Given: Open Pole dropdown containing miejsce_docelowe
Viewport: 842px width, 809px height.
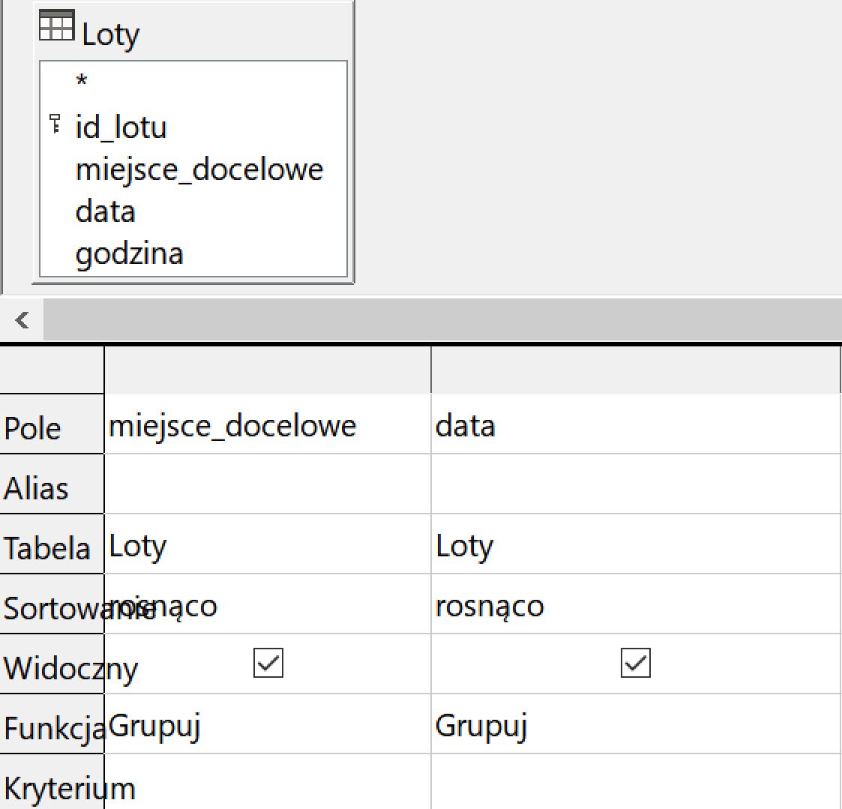Looking at the screenshot, I should click(267, 426).
